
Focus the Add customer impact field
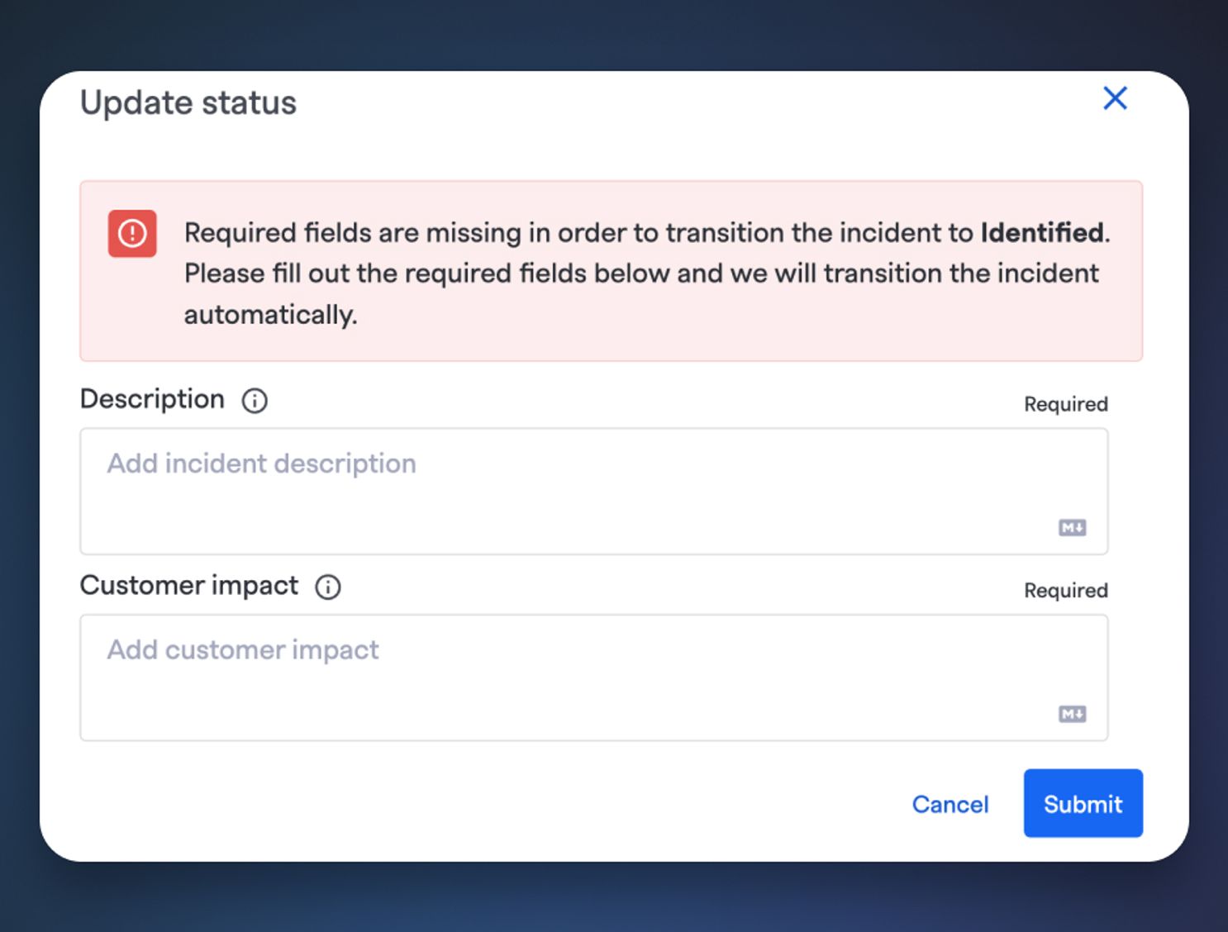coord(593,678)
